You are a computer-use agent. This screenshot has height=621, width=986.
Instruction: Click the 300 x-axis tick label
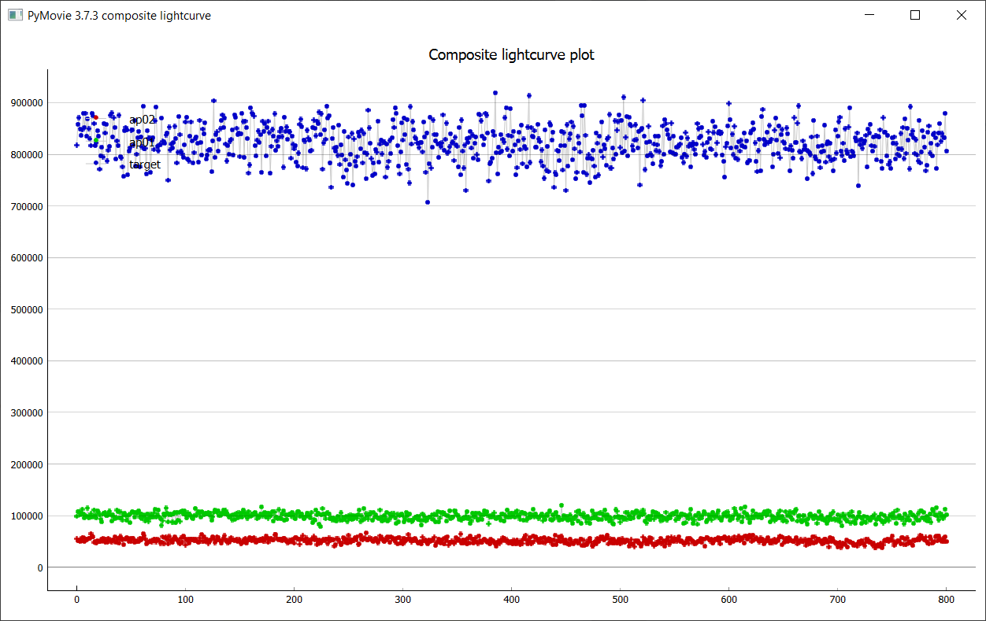point(402,599)
